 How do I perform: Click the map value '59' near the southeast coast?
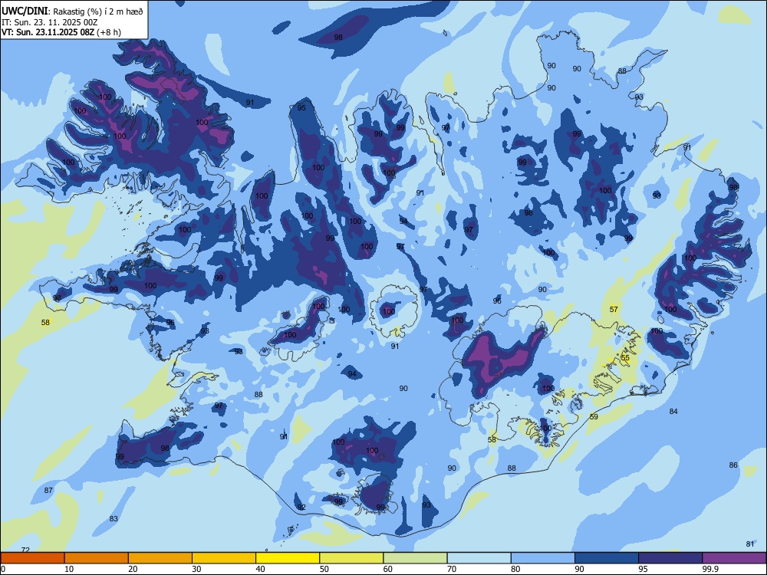click(x=594, y=416)
